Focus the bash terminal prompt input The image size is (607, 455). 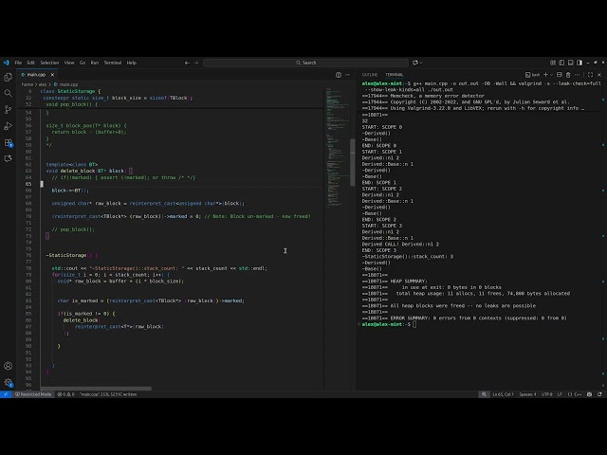coord(414,324)
